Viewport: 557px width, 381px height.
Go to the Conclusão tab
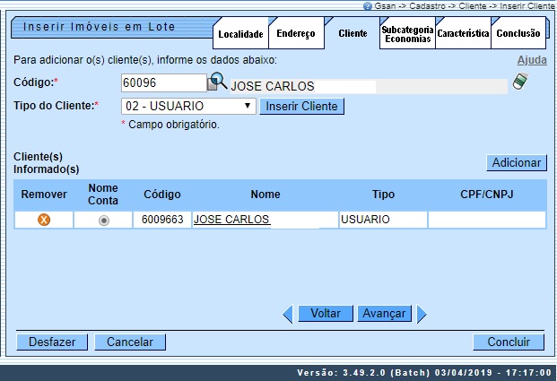[x=518, y=33]
